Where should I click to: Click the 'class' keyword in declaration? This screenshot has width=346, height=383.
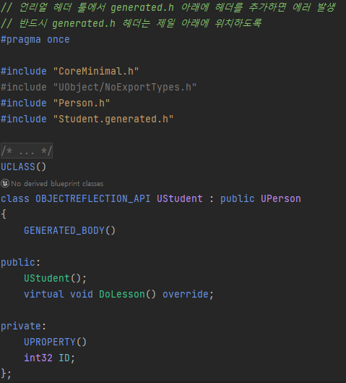click(15, 198)
